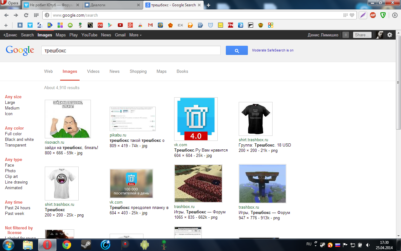Image resolution: width=401 pixels, height=251 pixels.
Task: Filter image type to Face
Action: (9, 165)
